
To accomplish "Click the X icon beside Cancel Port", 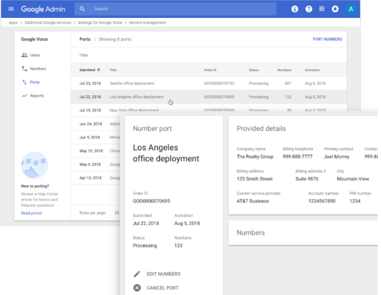I will (137, 288).
